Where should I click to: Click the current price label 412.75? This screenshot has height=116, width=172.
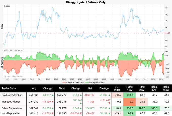click(167, 33)
